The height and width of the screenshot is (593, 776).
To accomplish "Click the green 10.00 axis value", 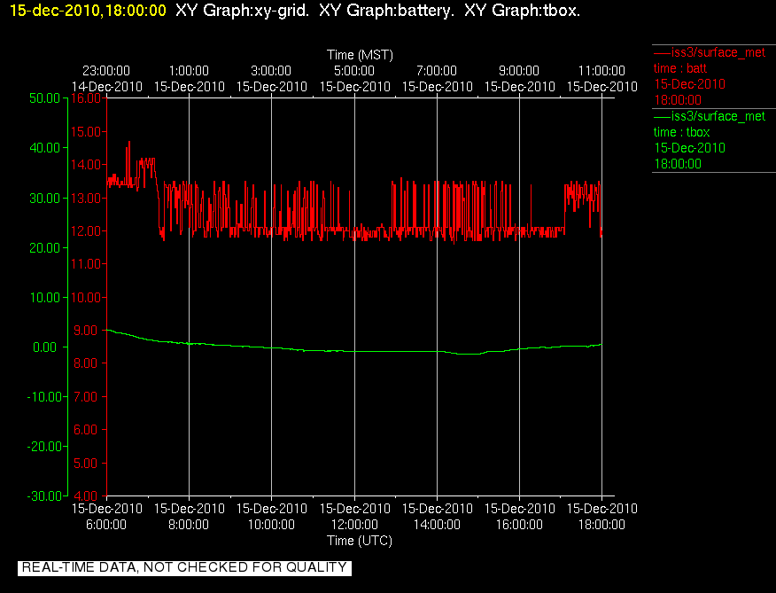I will [x=44, y=297].
